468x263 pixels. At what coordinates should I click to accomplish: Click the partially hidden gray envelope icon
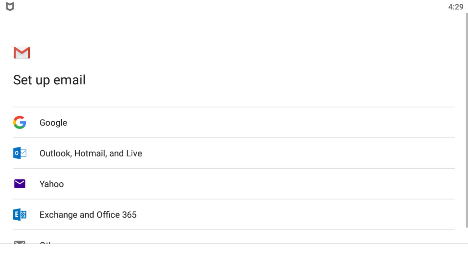point(20,242)
